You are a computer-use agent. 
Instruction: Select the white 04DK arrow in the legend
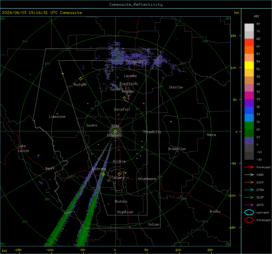click(x=249, y=175)
